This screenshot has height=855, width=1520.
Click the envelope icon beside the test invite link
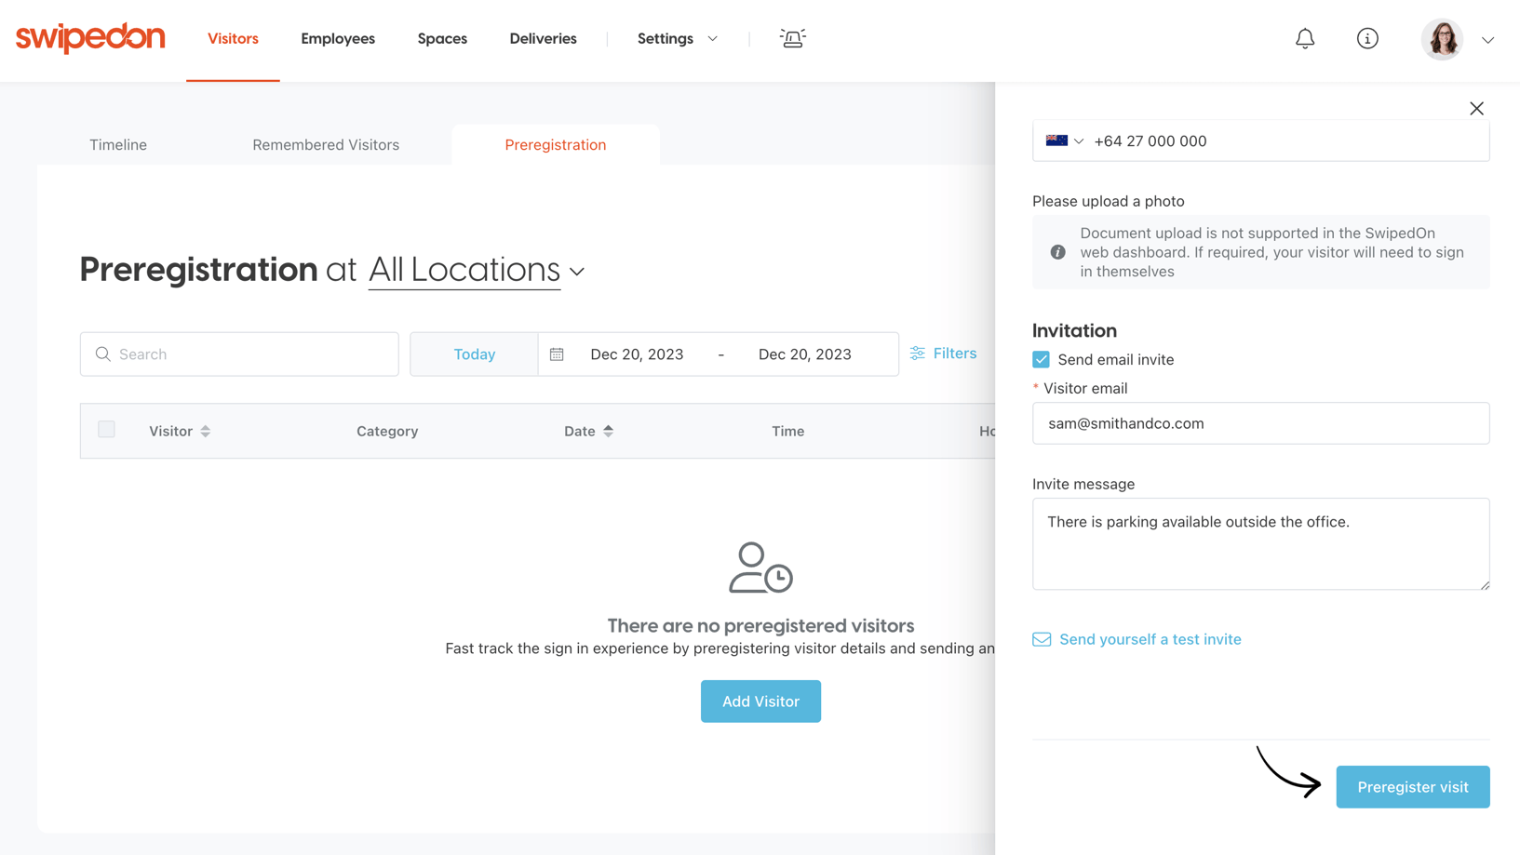[1041, 639]
